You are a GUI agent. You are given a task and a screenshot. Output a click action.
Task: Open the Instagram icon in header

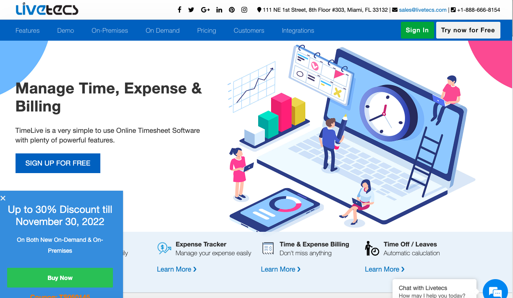pos(244,10)
